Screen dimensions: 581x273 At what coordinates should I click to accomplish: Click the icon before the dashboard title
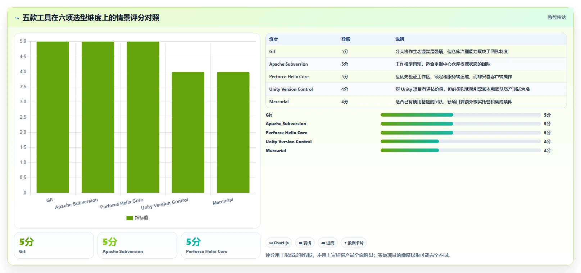point(17,18)
